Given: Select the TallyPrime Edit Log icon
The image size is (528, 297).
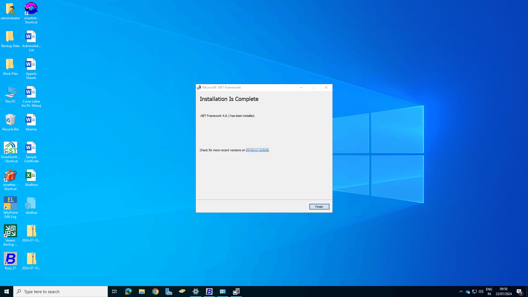Looking at the screenshot, I should coord(10,208).
